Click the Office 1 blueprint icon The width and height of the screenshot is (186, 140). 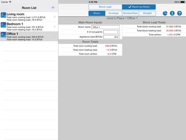[3, 35]
